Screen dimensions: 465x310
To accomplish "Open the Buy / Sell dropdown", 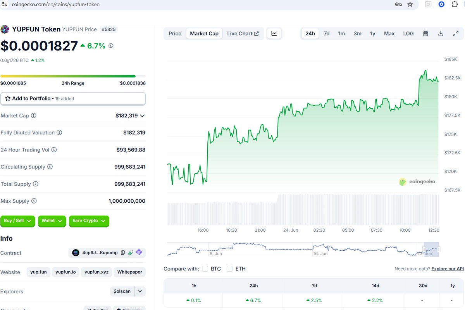I will pos(17,221).
